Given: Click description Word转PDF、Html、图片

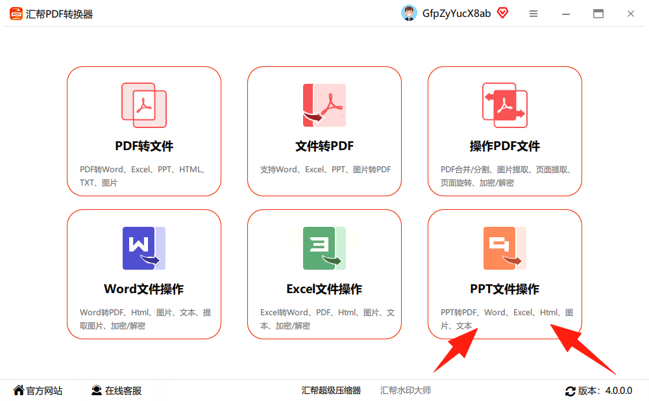Looking at the screenshot, I should (145, 319).
